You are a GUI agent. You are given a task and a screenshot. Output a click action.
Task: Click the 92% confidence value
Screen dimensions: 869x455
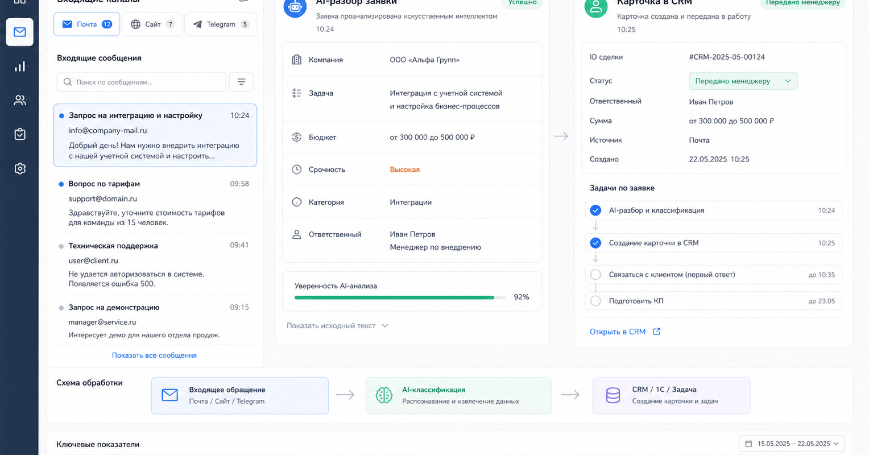pos(522,297)
